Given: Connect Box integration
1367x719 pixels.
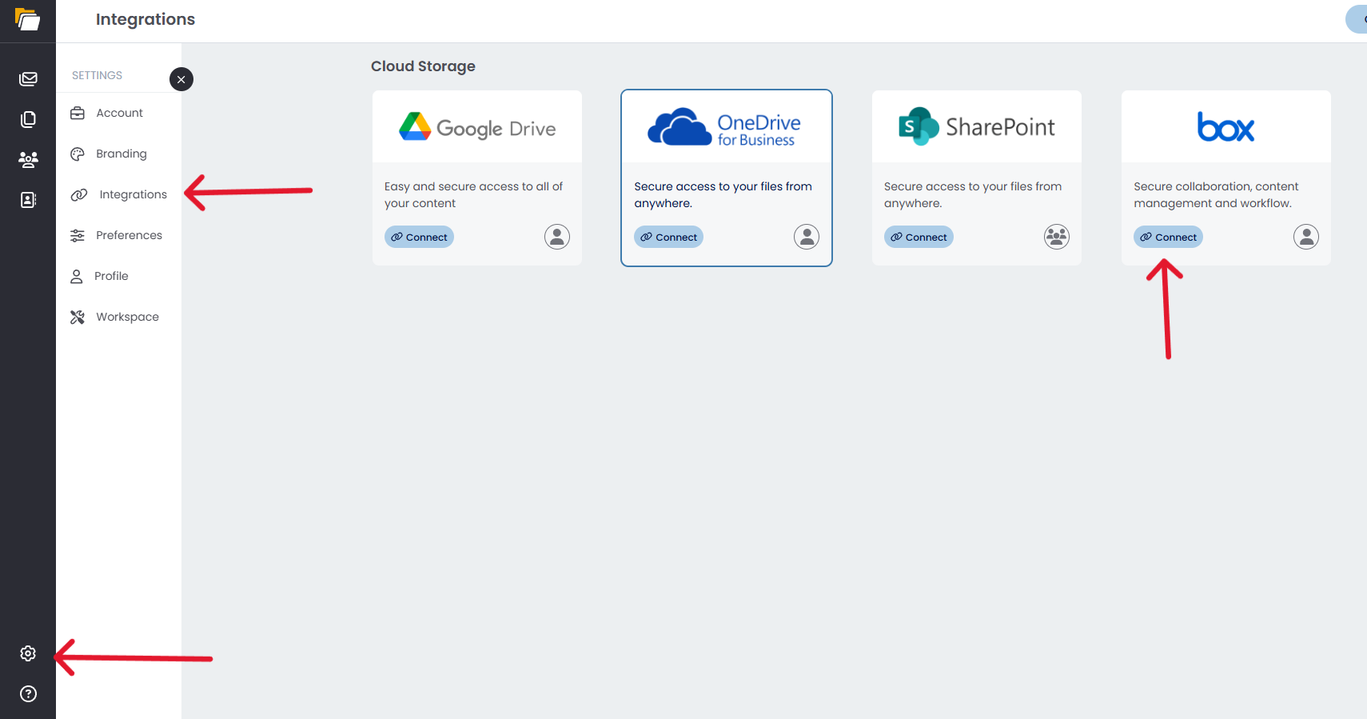Looking at the screenshot, I should [1168, 237].
